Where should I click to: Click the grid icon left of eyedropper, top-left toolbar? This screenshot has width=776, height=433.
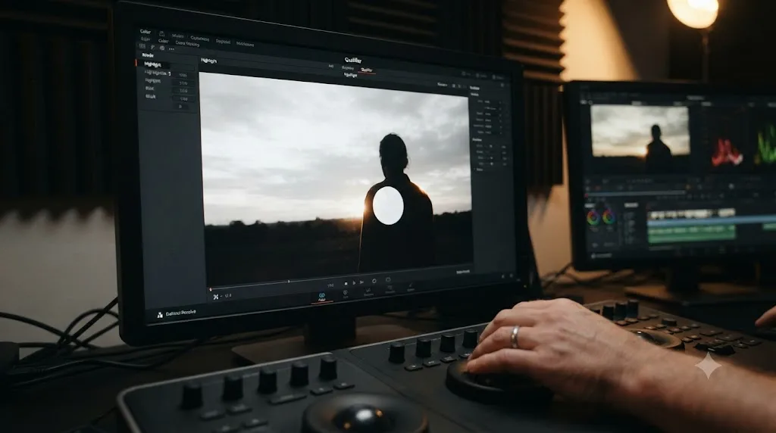142,46
